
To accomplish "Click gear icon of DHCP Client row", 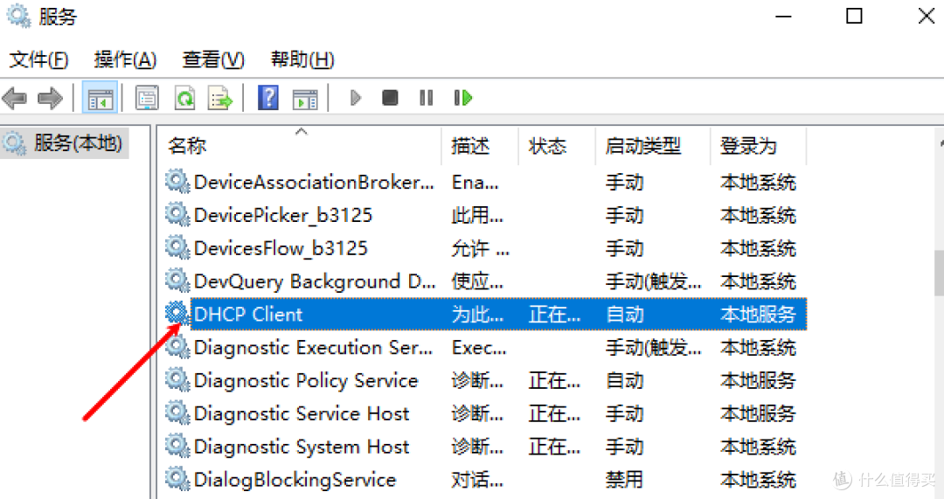I will click(x=177, y=314).
